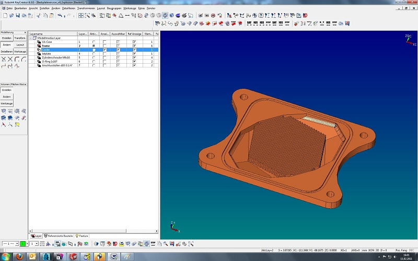Click the Detaillieren button in the Modellierung panel
This screenshot has height=261, width=418.
tap(7, 52)
